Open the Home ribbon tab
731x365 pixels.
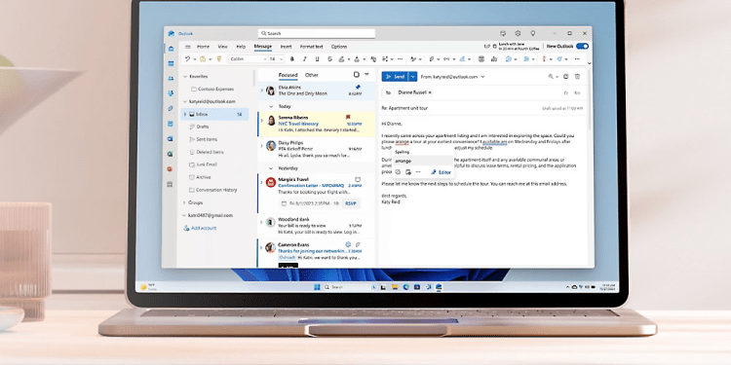click(203, 47)
